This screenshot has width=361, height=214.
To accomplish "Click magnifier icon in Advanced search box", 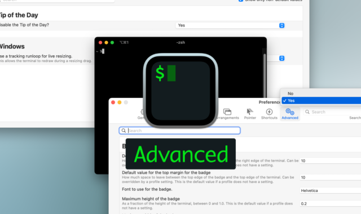I will coord(124,131).
